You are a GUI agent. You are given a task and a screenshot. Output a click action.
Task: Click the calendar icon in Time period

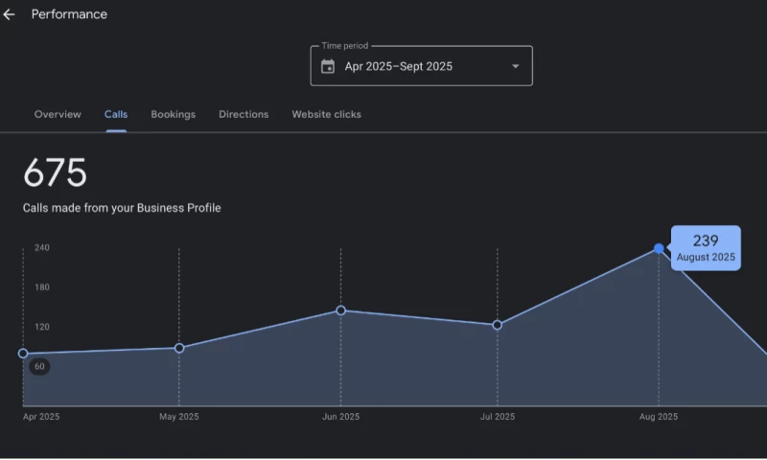(x=328, y=66)
